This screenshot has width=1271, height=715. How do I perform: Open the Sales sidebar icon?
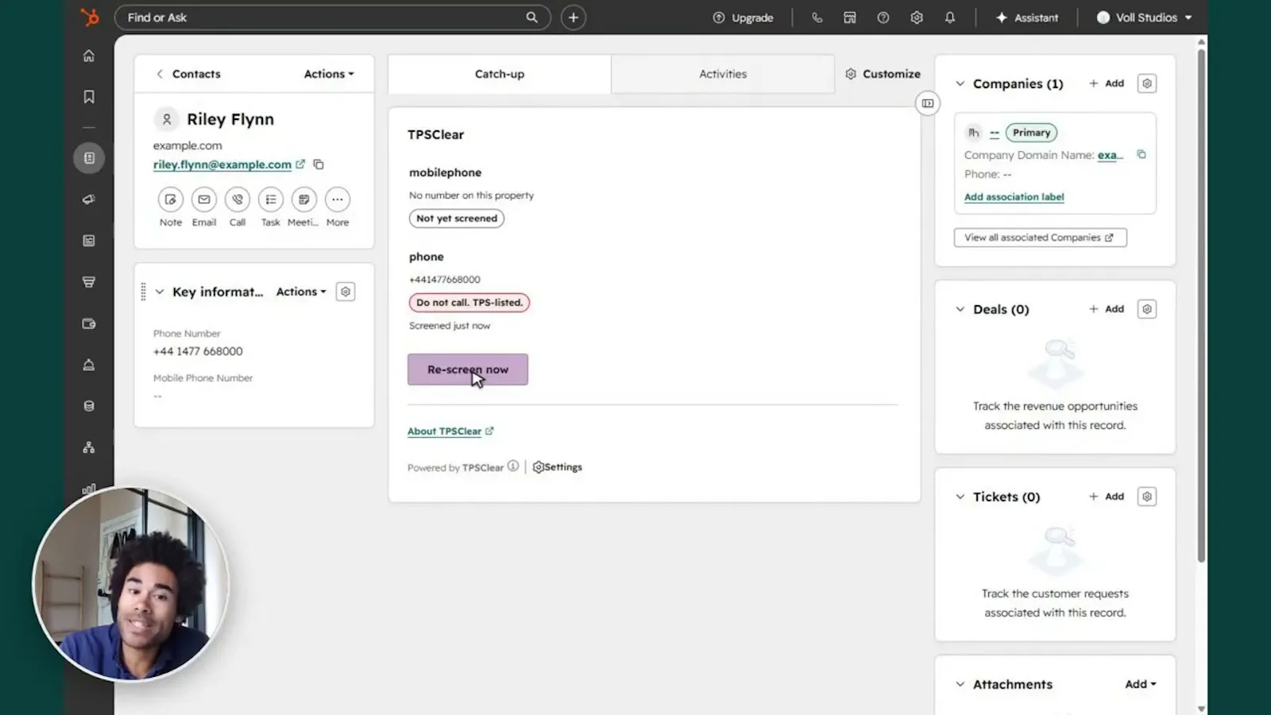click(x=89, y=282)
